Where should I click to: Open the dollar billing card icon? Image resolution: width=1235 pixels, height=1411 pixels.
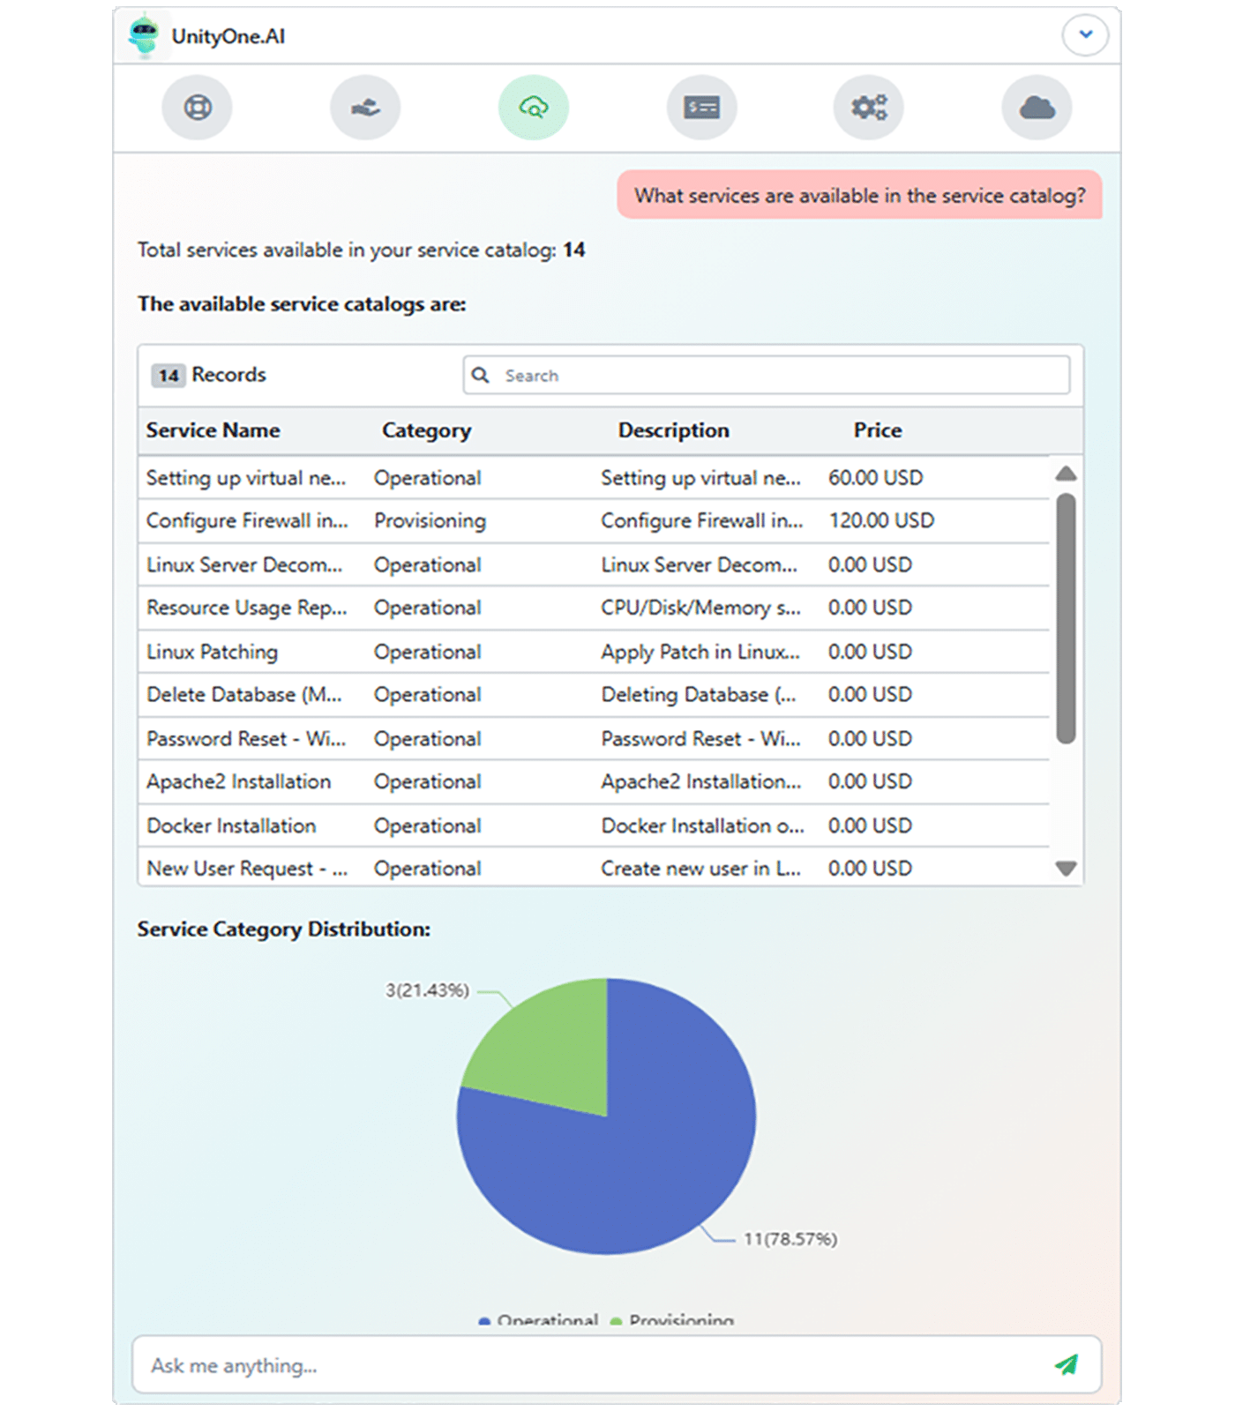click(x=701, y=108)
